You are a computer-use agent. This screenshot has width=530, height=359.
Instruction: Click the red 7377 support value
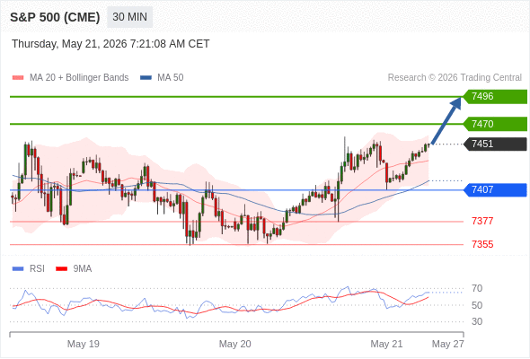(x=482, y=221)
